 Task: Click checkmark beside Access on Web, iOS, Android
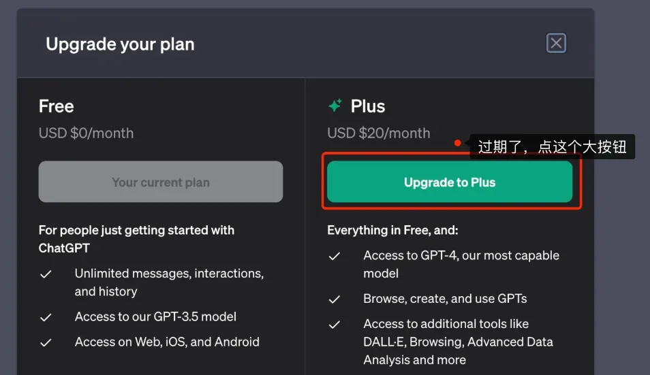(46, 343)
